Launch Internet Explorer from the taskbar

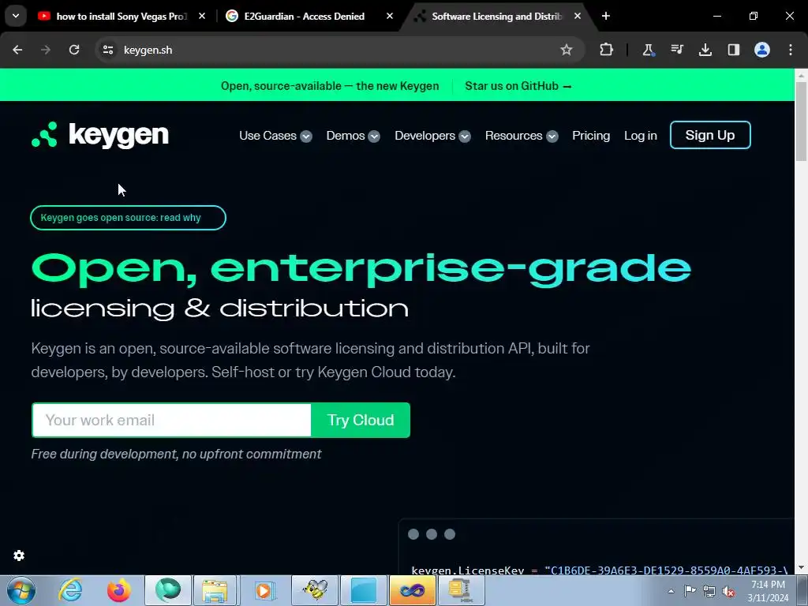click(x=70, y=590)
